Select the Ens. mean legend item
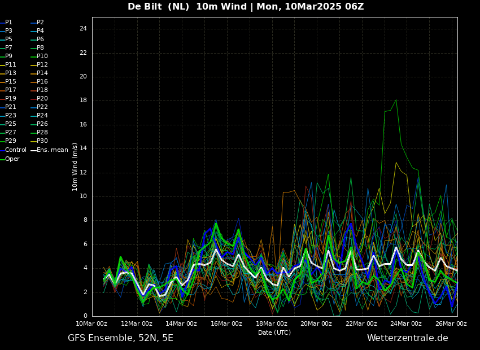 (x=50, y=150)
